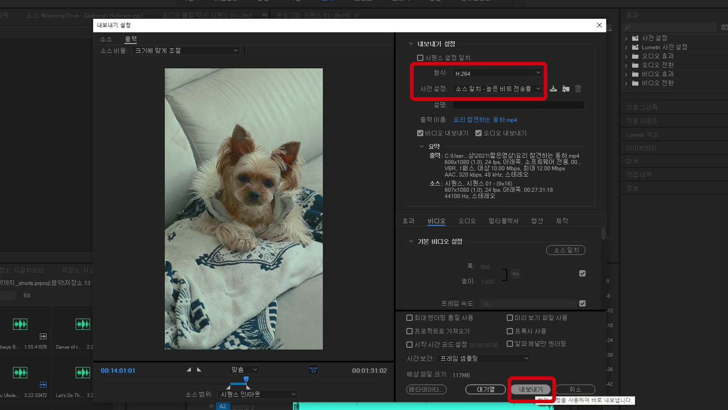Click 비디오 전환 folder icon
Image resolution: width=728 pixels, height=410 pixels.
coord(635,83)
